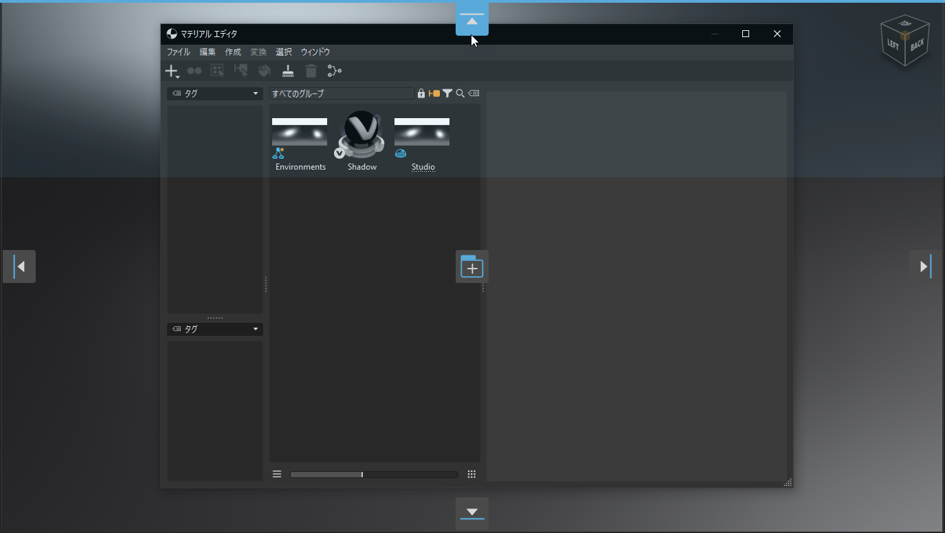Click the paint bucket apply icon

(x=265, y=71)
